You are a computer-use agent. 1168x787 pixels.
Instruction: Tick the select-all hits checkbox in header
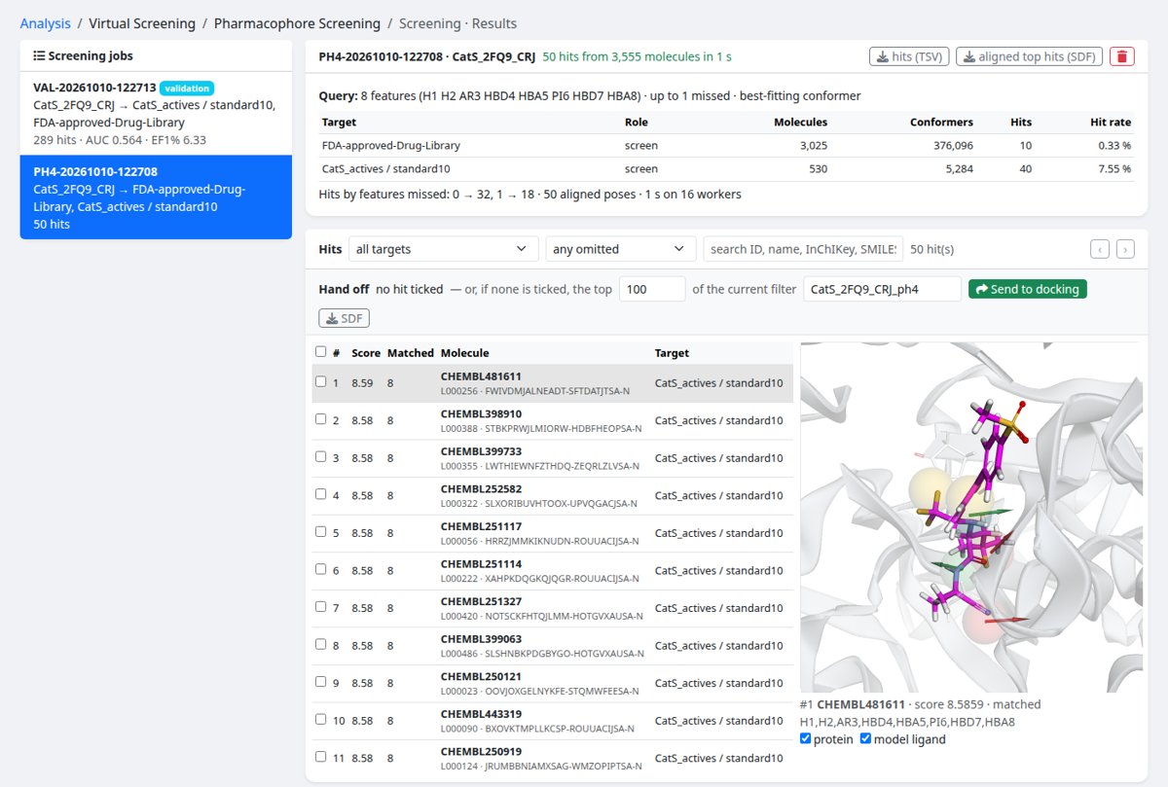click(x=321, y=351)
